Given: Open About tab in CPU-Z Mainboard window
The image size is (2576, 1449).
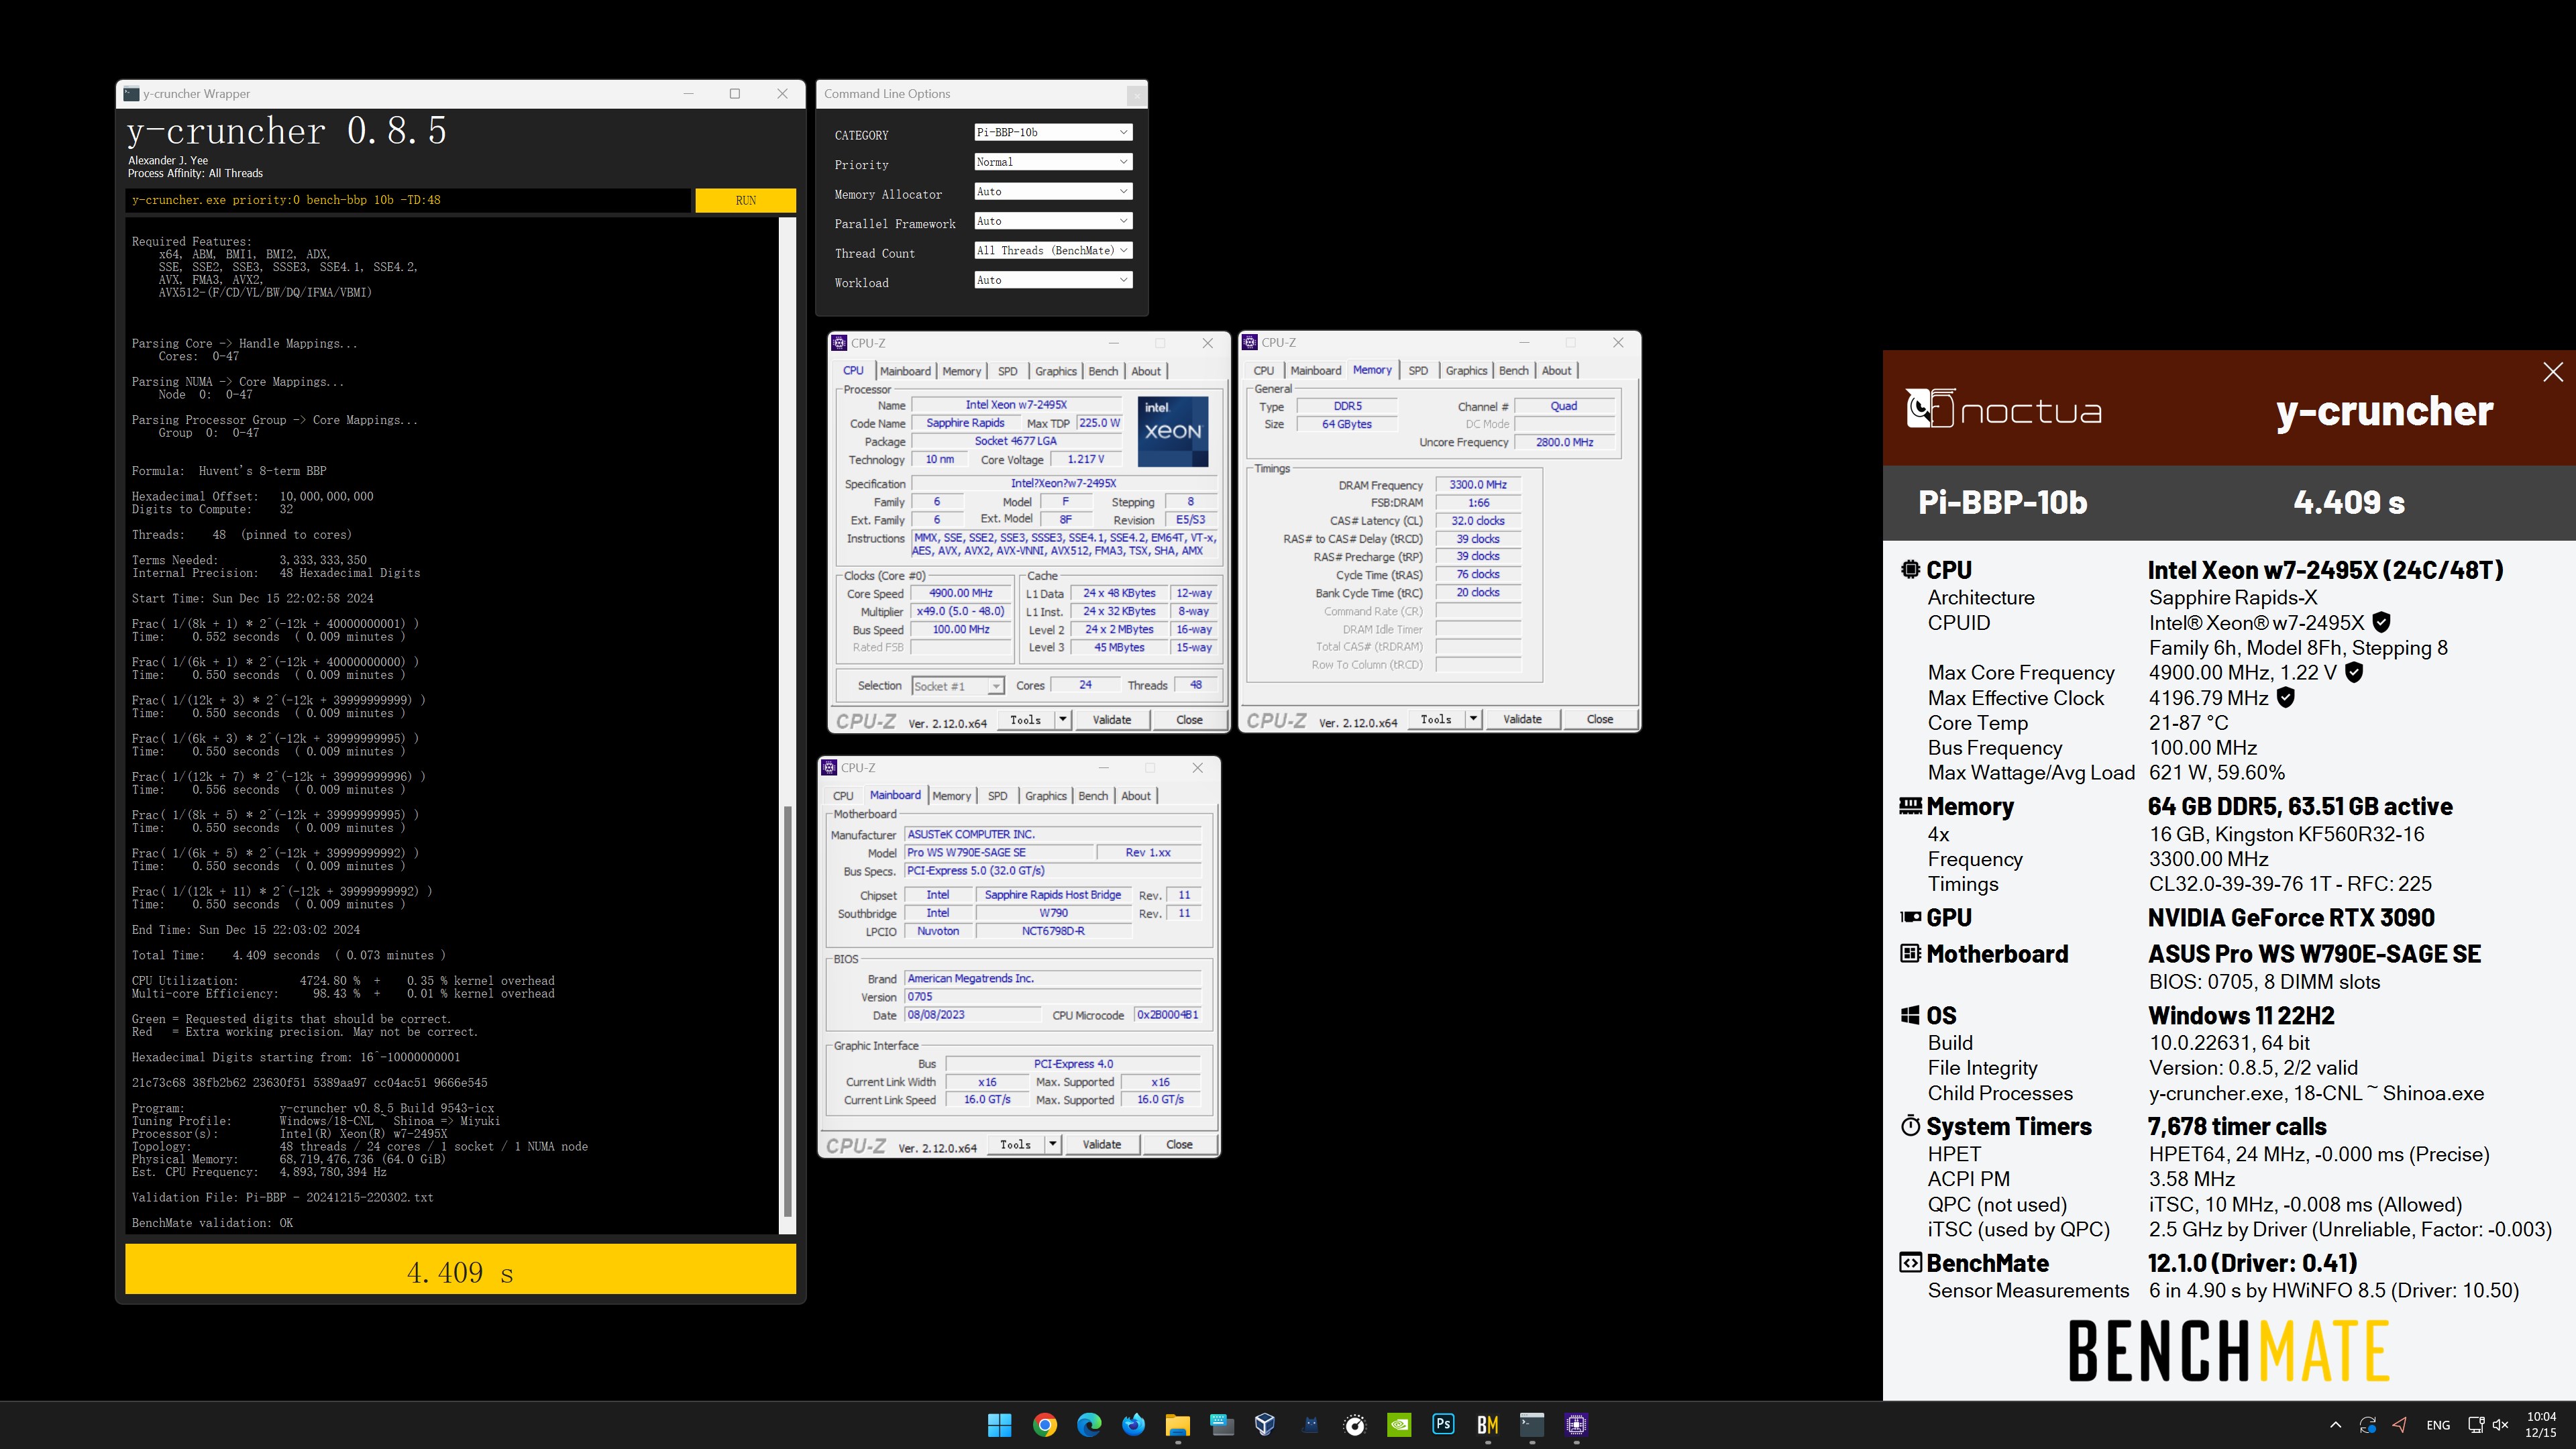Looking at the screenshot, I should (x=1135, y=796).
